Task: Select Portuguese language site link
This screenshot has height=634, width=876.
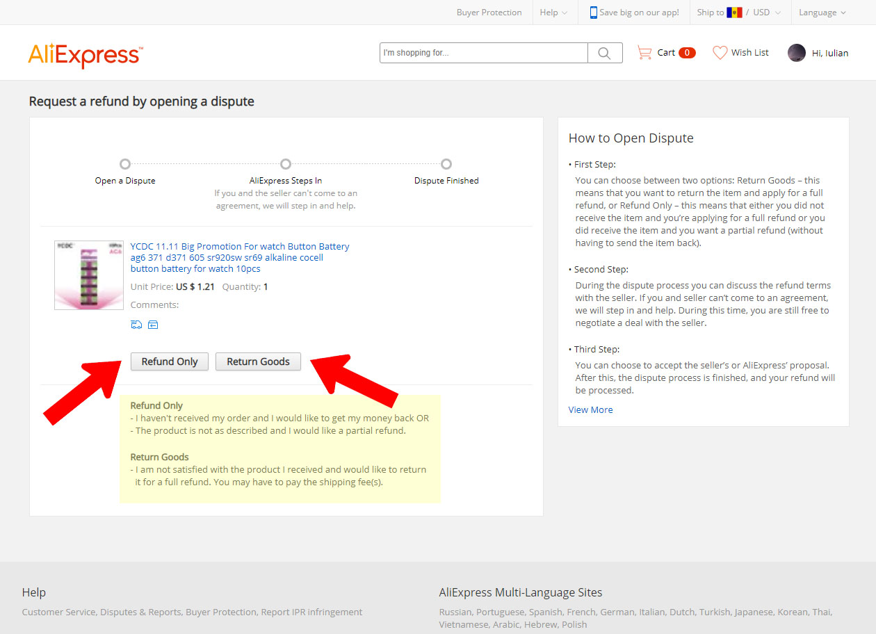Action: (500, 612)
